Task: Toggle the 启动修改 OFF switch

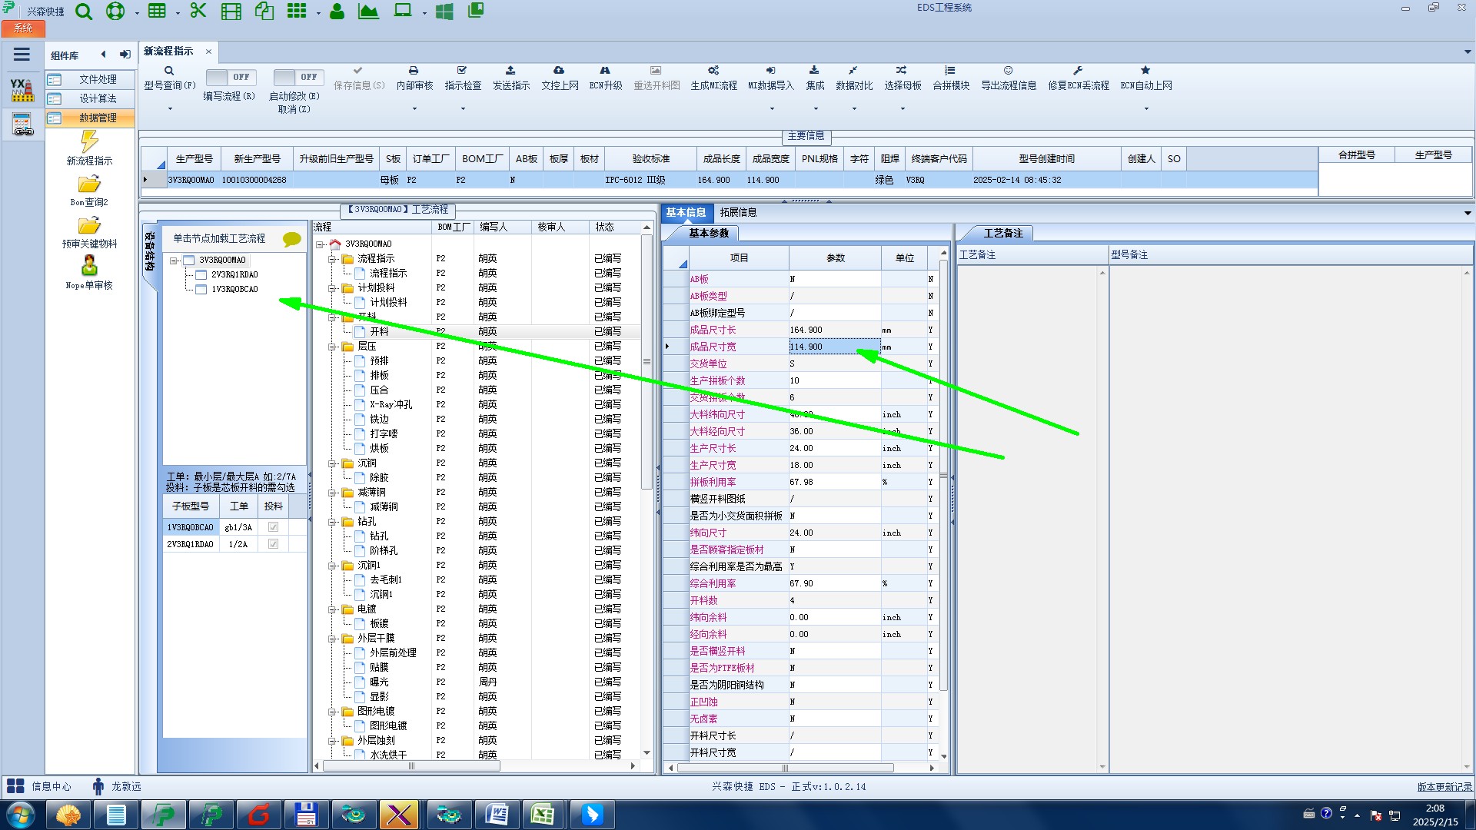Action: (x=298, y=78)
